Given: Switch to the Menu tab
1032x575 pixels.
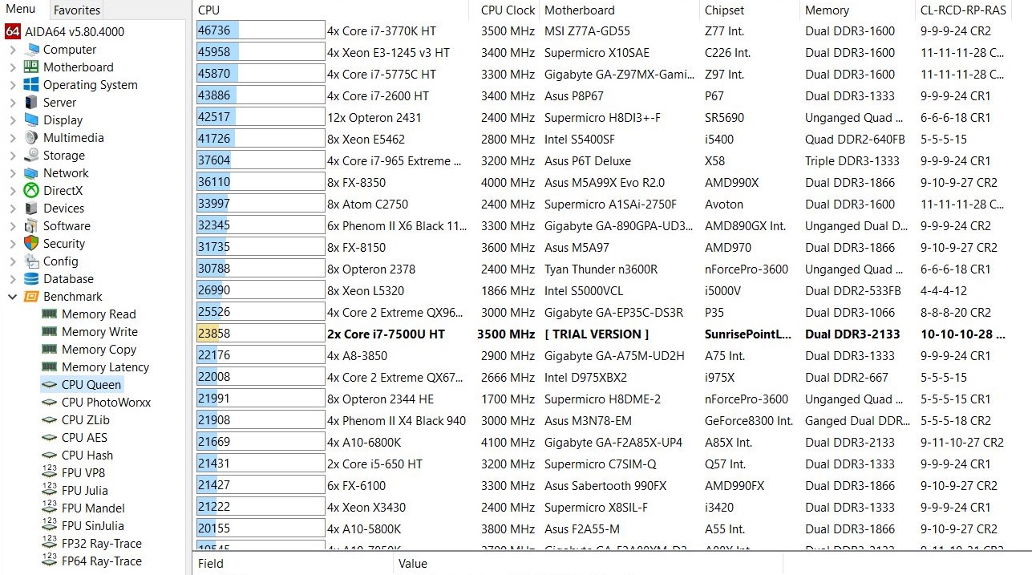Looking at the screenshot, I should (x=21, y=10).
